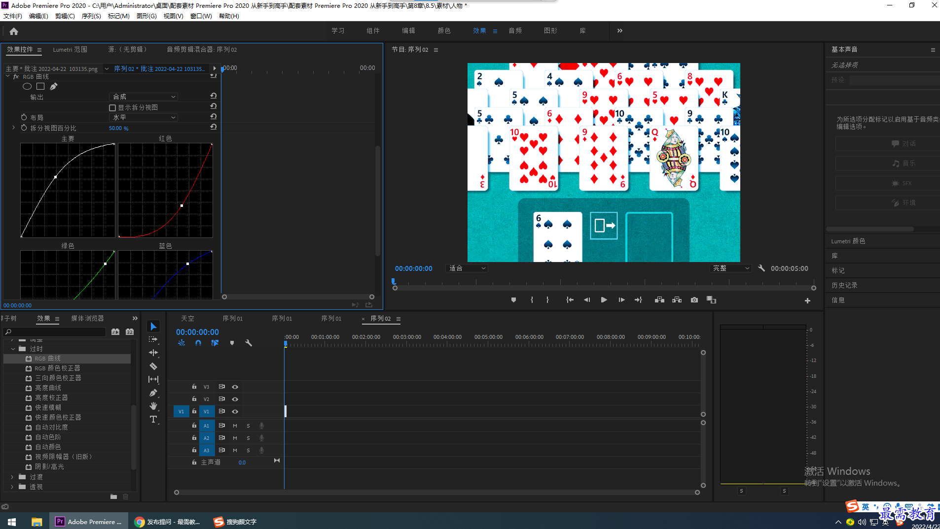Viewport: 940px width, 529px height.
Task: Toggle V3 track output eye
Action: click(235, 387)
